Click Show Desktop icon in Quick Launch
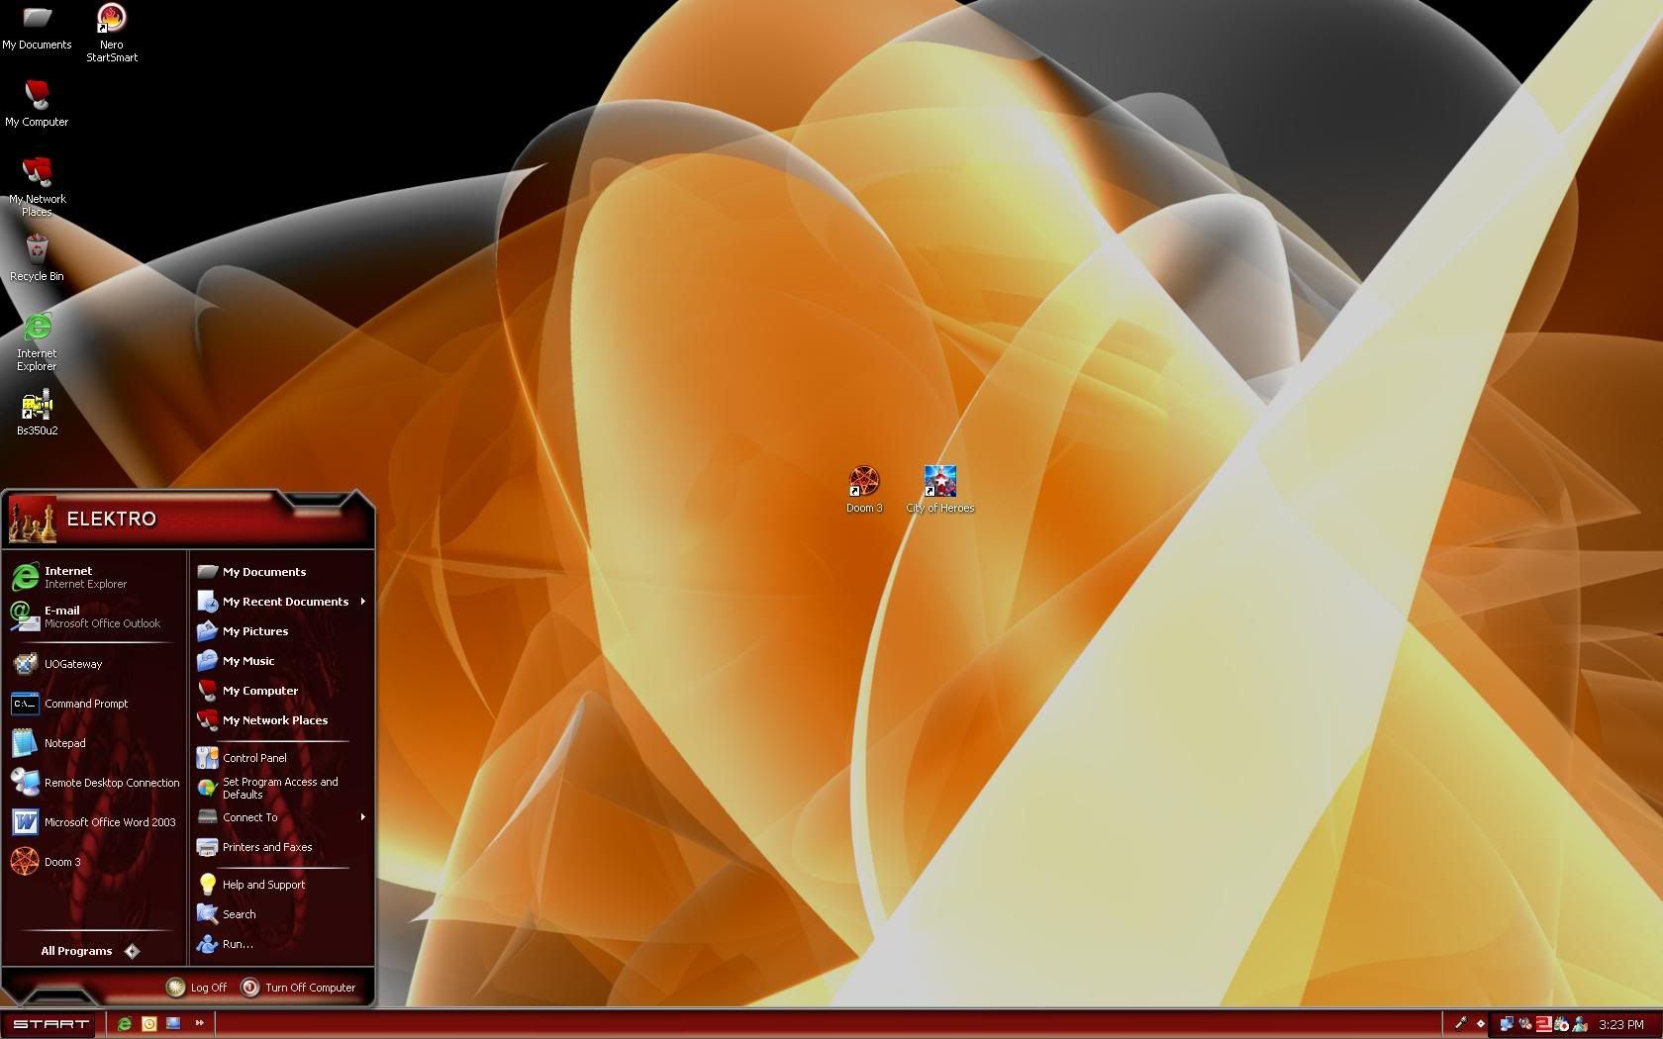This screenshot has height=1039, width=1663. [173, 1024]
